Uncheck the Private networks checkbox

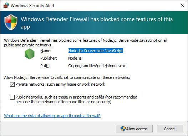click(x=12, y=85)
